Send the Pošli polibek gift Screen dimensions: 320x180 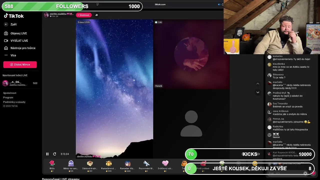[x=203, y=166]
